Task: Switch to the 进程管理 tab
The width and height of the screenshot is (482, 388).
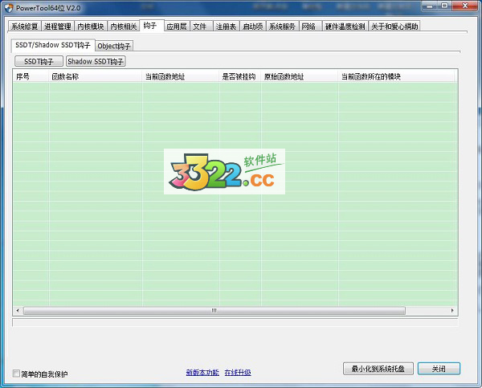Action: (x=58, y=27)
